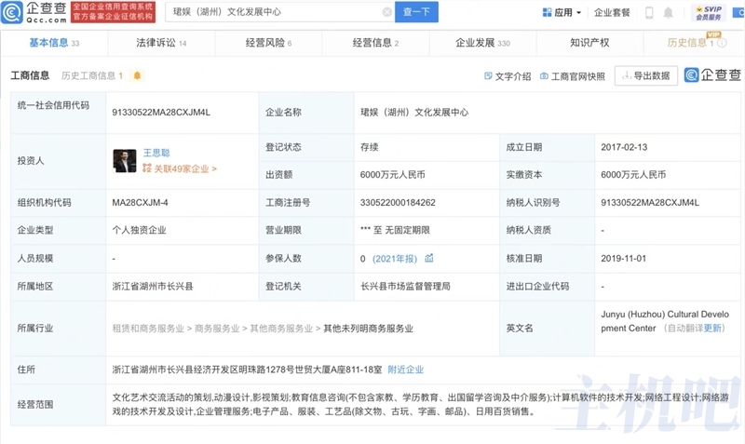Viewport: 745px width, 444px height.
Task: Open the (2021年报) link
Action: (x=394, y=259)
